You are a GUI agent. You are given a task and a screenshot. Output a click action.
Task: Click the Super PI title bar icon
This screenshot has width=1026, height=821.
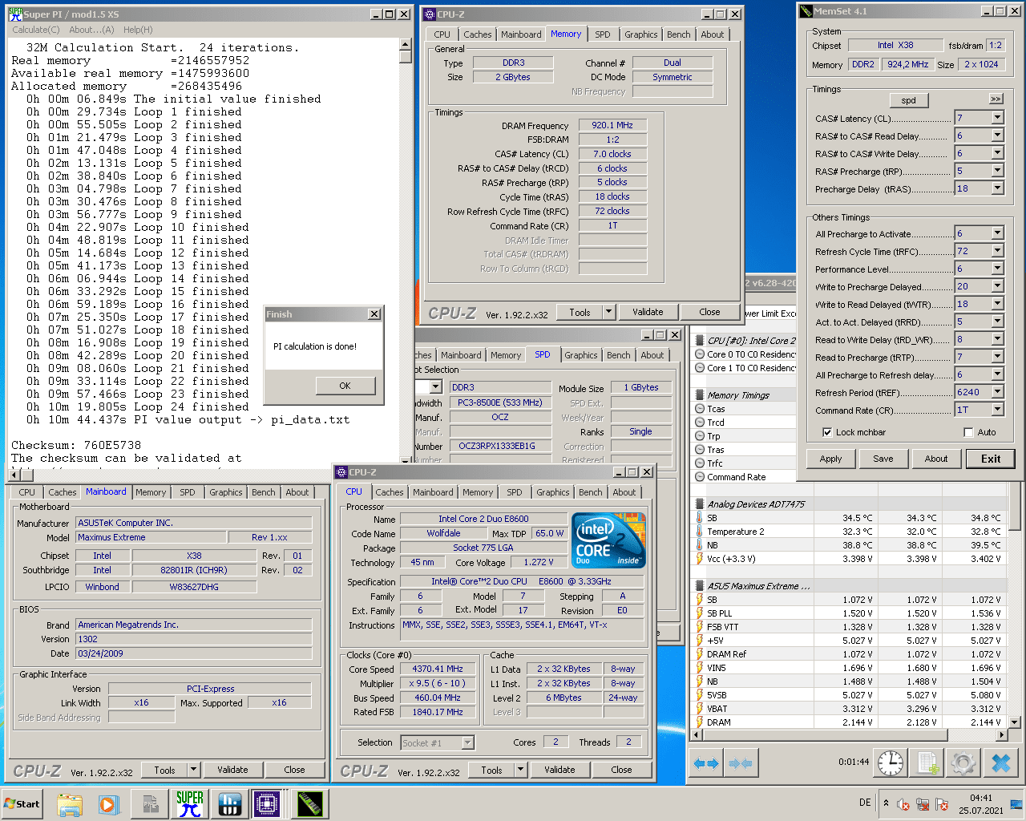[14, 14]
